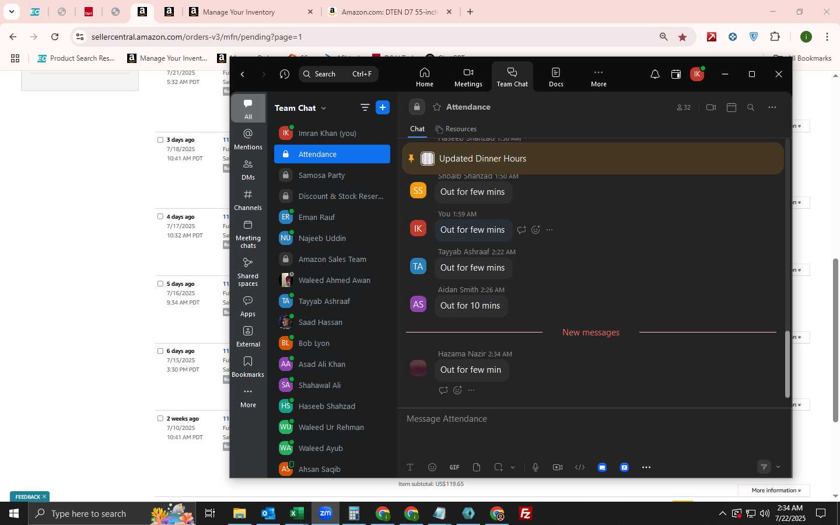Insert code snippet in message
Viewport: 840px width, 525px height.
[580, 467]
